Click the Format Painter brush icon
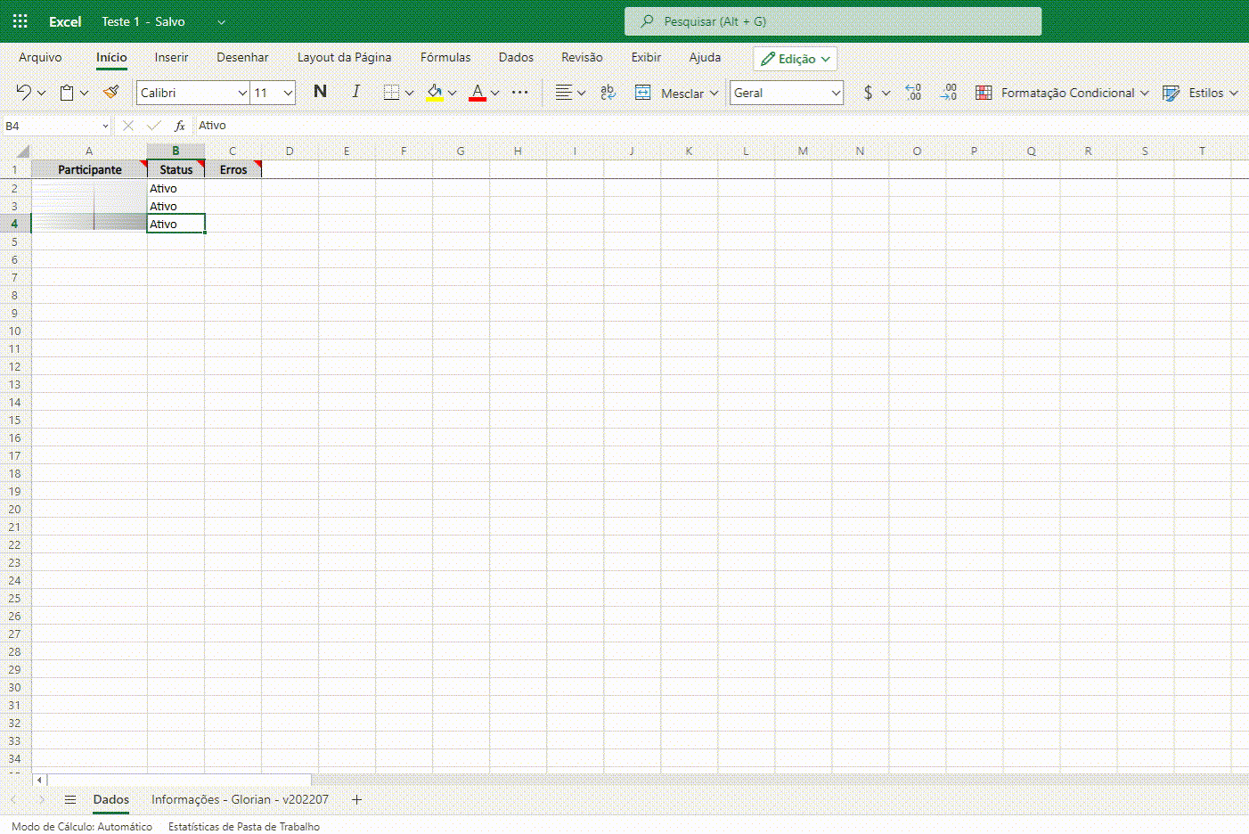1249x834 pixels. (111, 93)
